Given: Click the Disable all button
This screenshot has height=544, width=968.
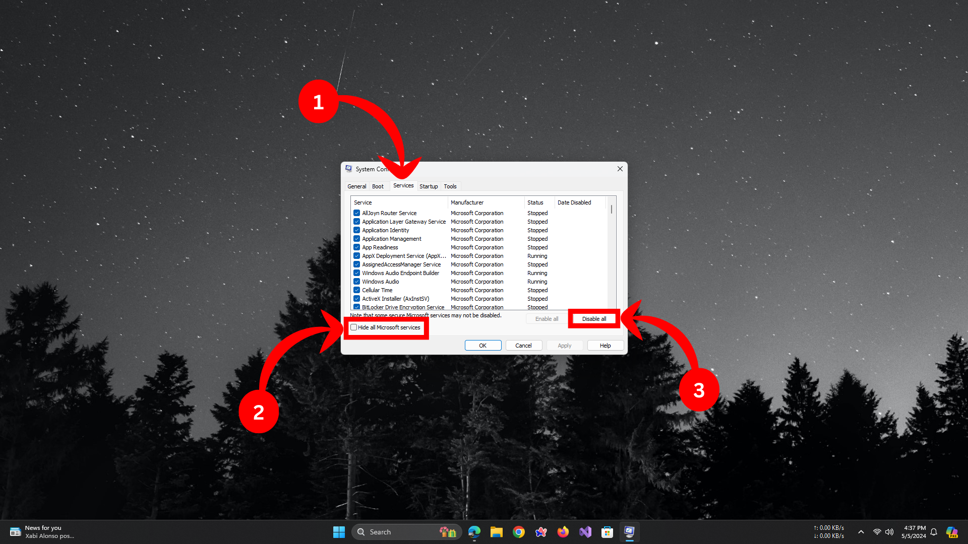Looking at the screenshot, I should [594, 319].
